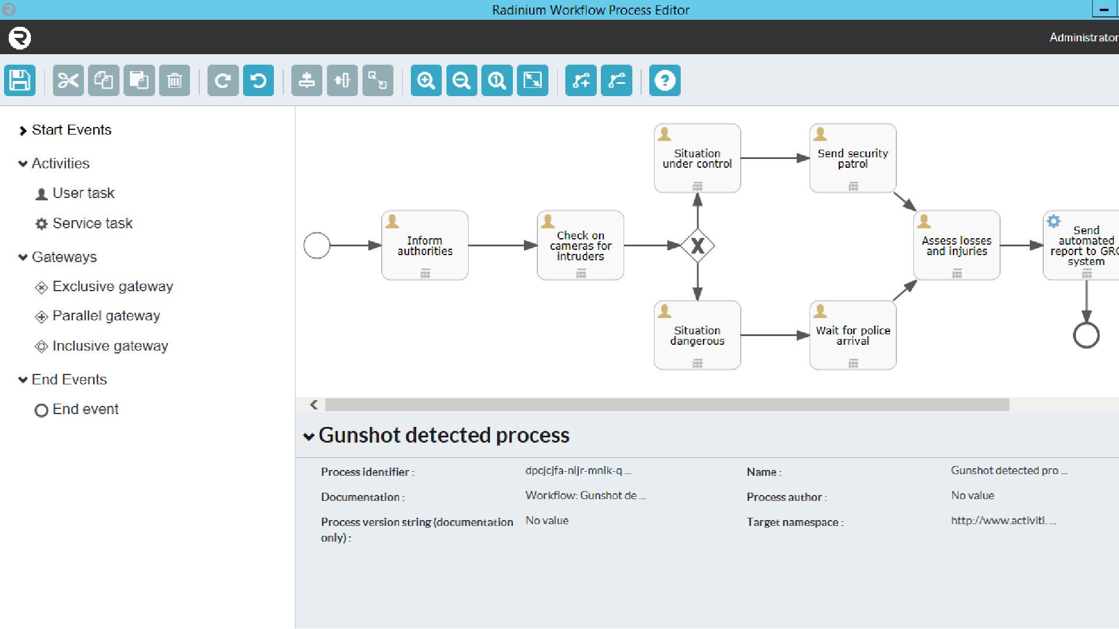The image size is (1119, 629).
Task: Select the Send security patrol task
Action: click(x=853, y=158)
